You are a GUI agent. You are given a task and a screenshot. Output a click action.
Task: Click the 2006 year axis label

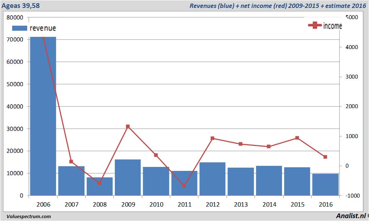point(43,204)
